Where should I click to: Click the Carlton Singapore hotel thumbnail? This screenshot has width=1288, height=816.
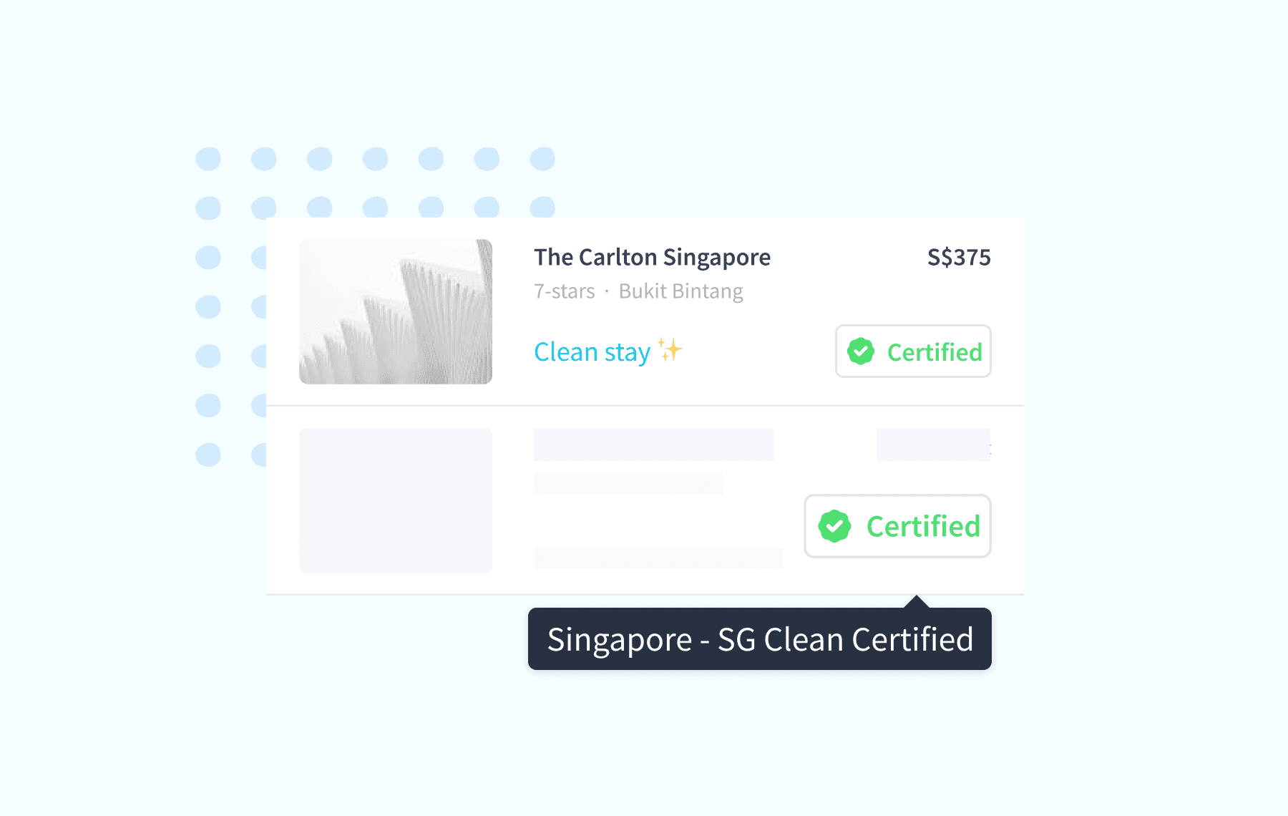click(x=396, y=311)
